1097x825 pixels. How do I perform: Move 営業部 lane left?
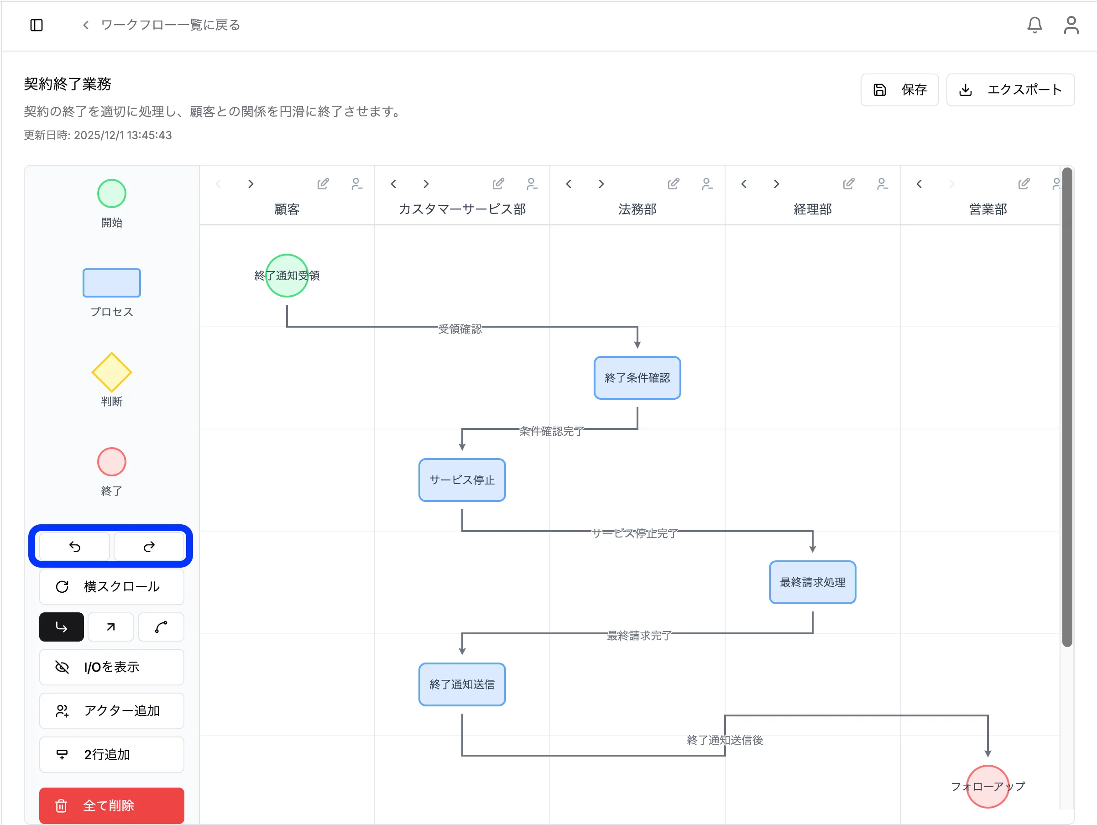pyautogui.click(x=919, y=184)
